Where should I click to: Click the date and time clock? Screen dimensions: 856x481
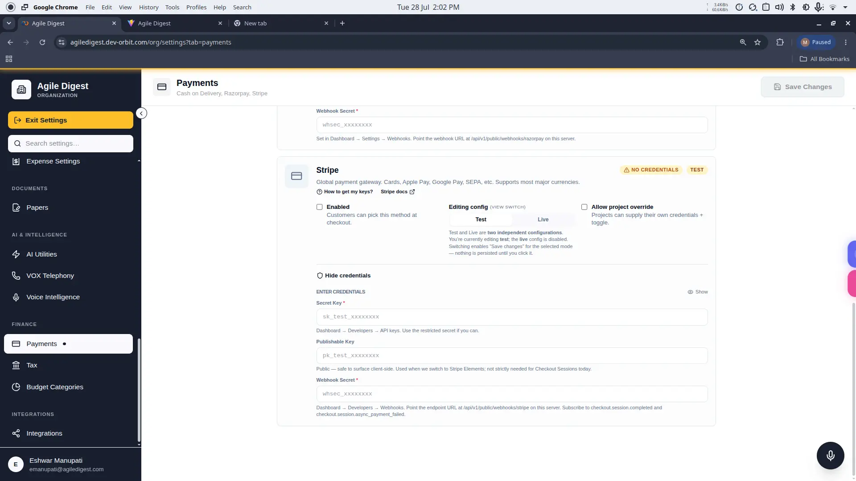click(428, 7)
